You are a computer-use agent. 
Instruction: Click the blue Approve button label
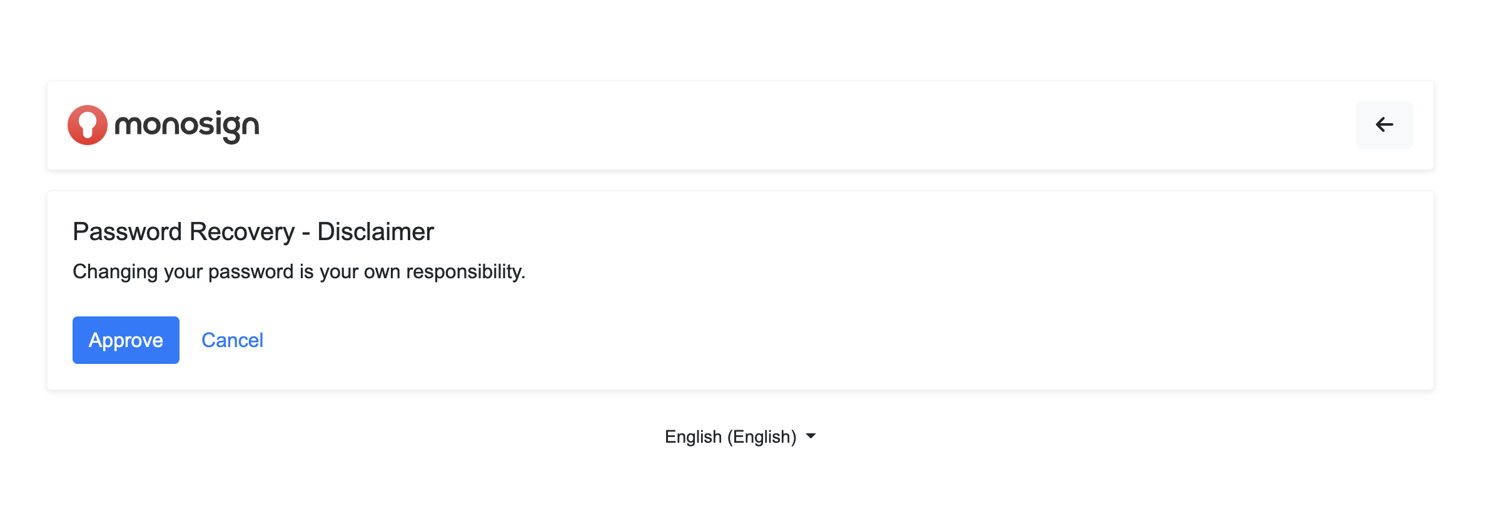(x=126, y=340)
